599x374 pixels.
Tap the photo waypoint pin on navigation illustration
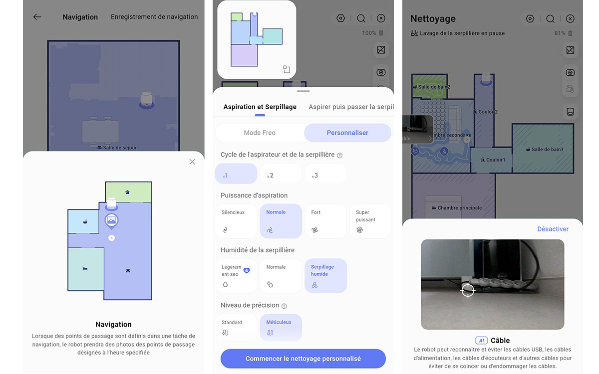click(x=111, y=220)
